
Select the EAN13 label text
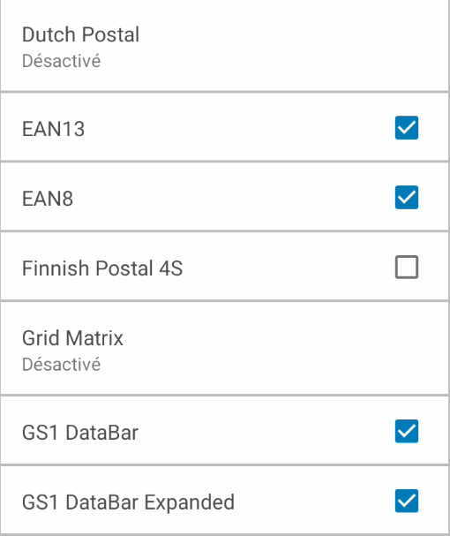[x=53, y=129]
